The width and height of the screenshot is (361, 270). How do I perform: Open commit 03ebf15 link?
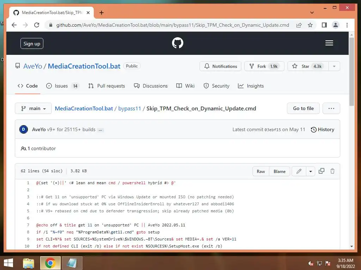pos(273,130)
